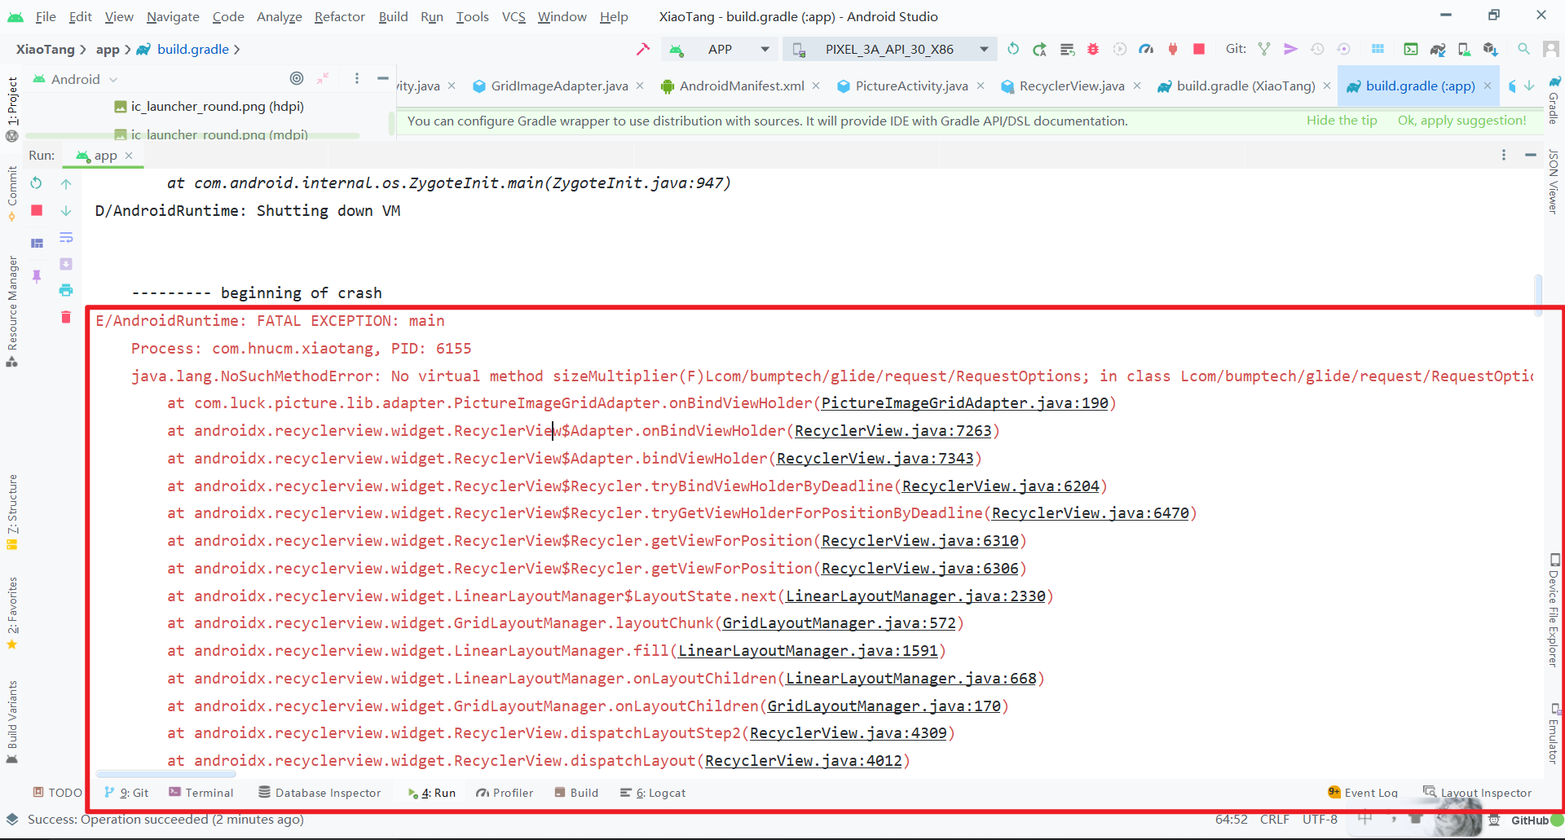This screenshot has height=840, width=1565.
Task: Rerun app in Run panel
Action: point(36,183)
